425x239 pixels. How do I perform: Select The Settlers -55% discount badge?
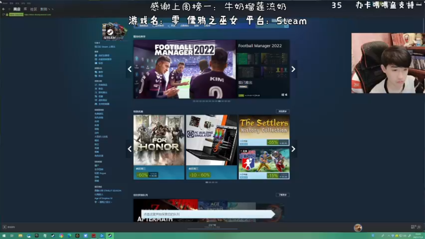[x=273, y=142]
